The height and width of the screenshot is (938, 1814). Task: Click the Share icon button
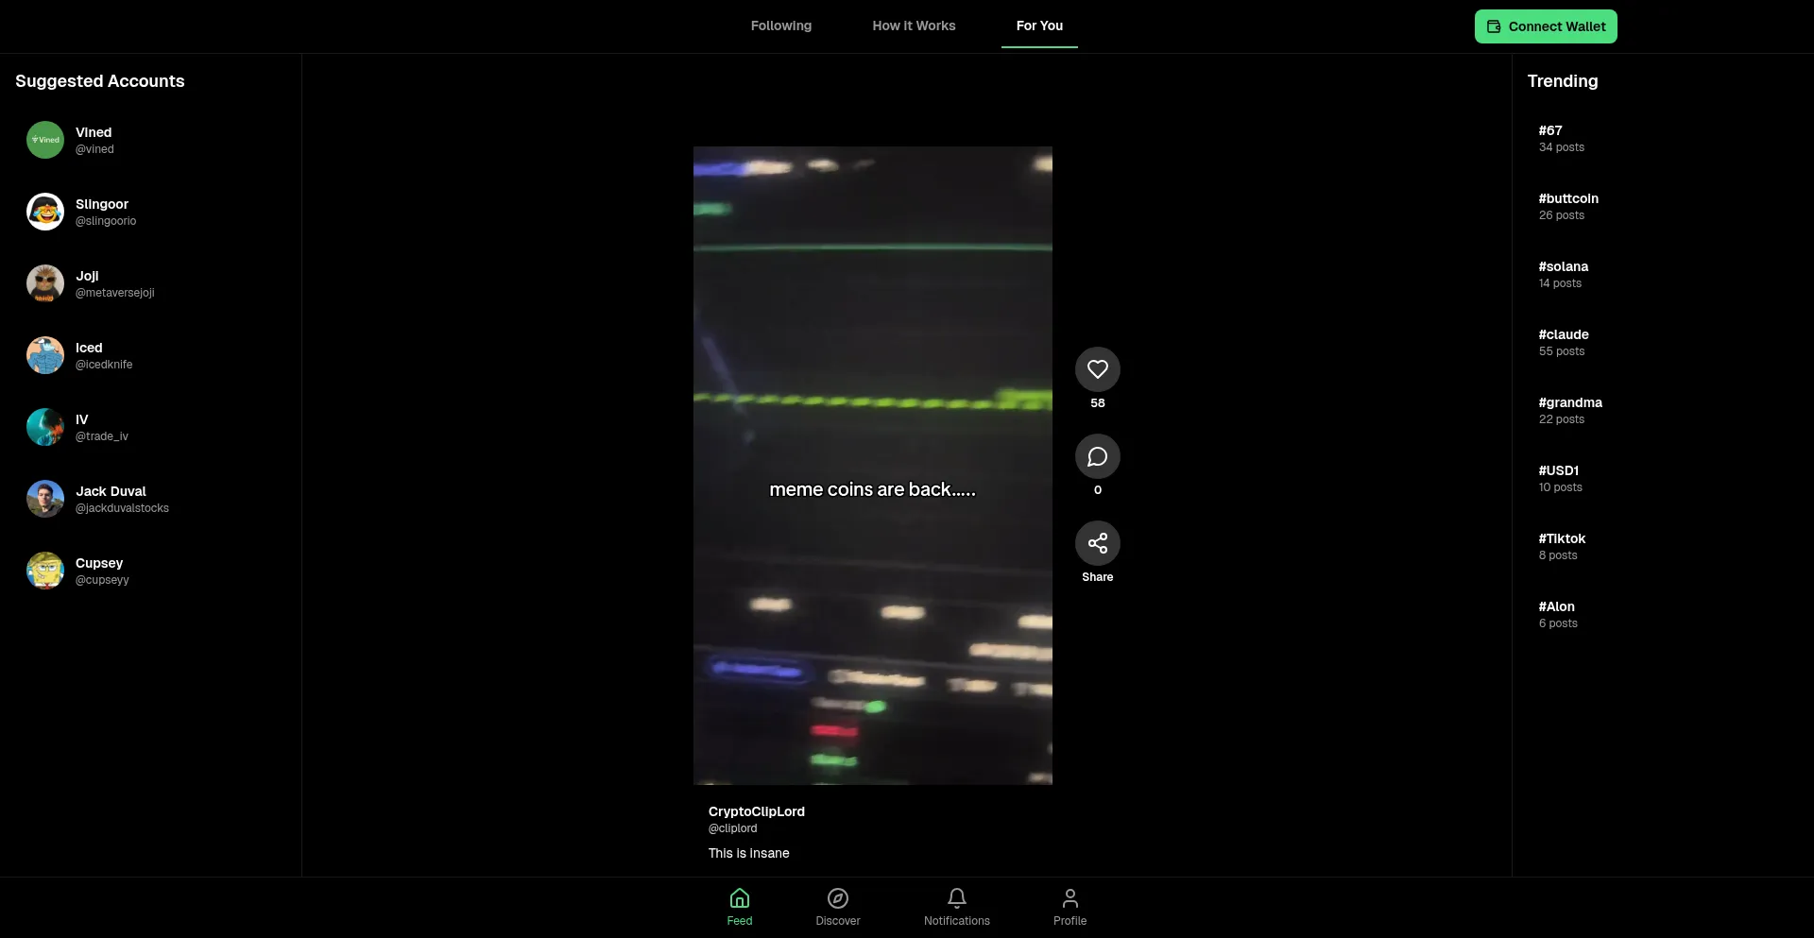[1097, 543]
